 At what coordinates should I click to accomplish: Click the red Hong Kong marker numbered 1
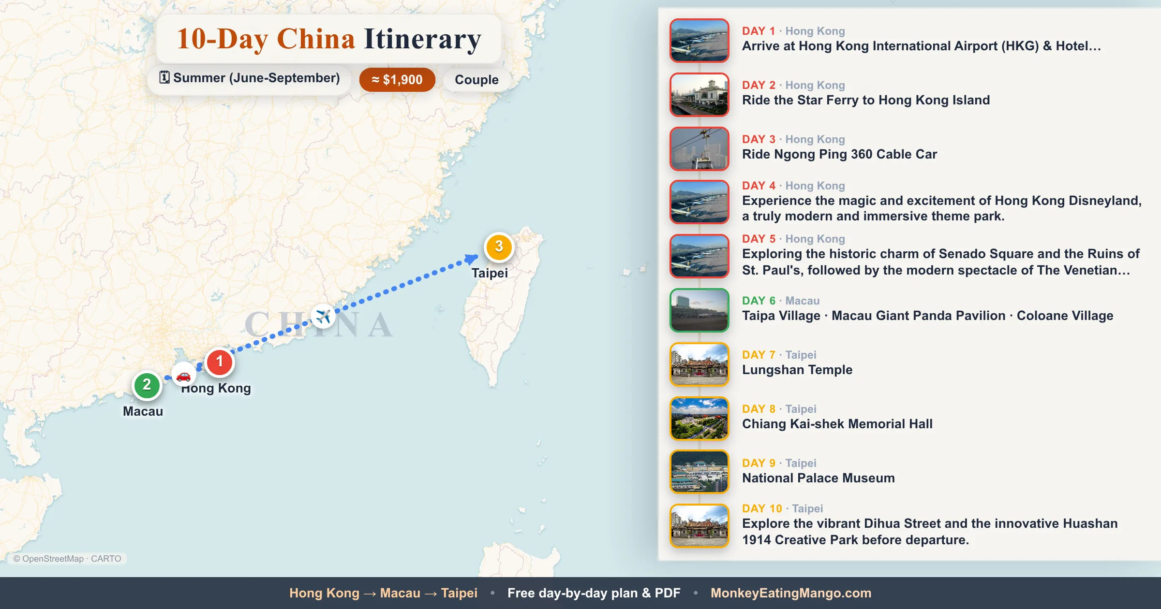(x=220, y=362)
